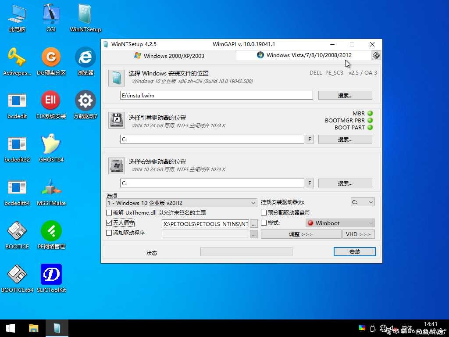Select the bcdedit64 desktop icon
449x337 pixels.
click(17, 192)
